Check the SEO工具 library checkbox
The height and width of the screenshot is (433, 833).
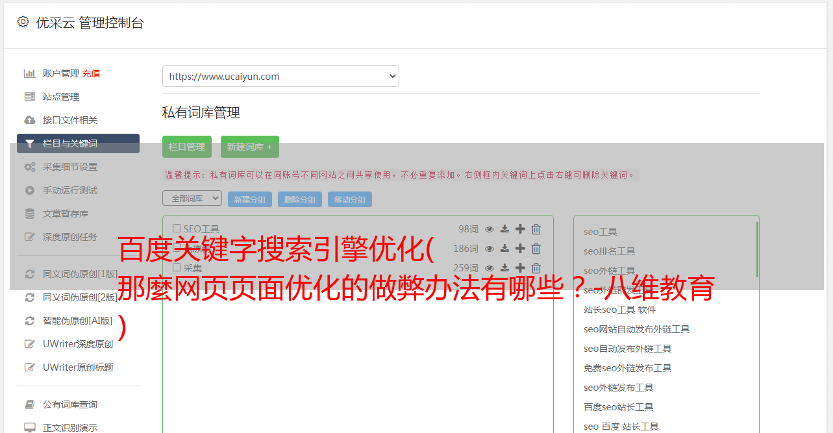177,229
